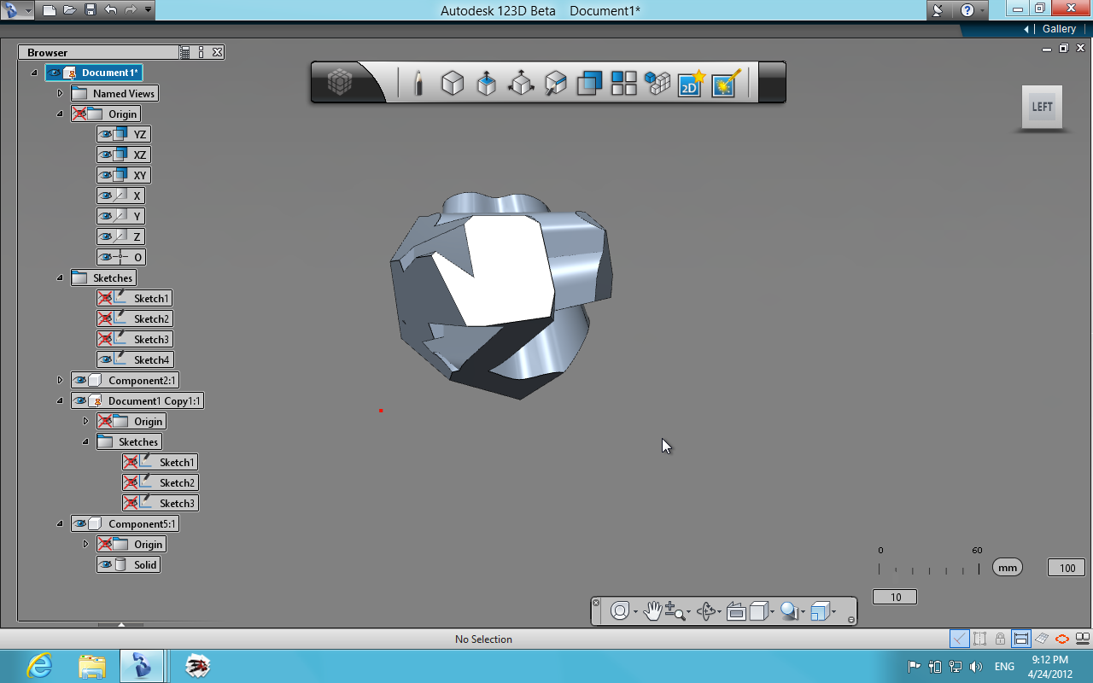The image size is (1093, 683).
Task: Click the mm units button
Action: [x=1007, y=566]
